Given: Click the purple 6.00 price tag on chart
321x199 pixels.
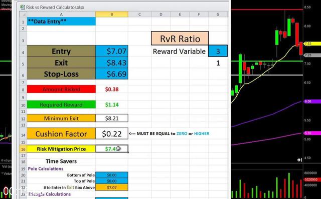Looking at the screenshot, I should 312,101.
